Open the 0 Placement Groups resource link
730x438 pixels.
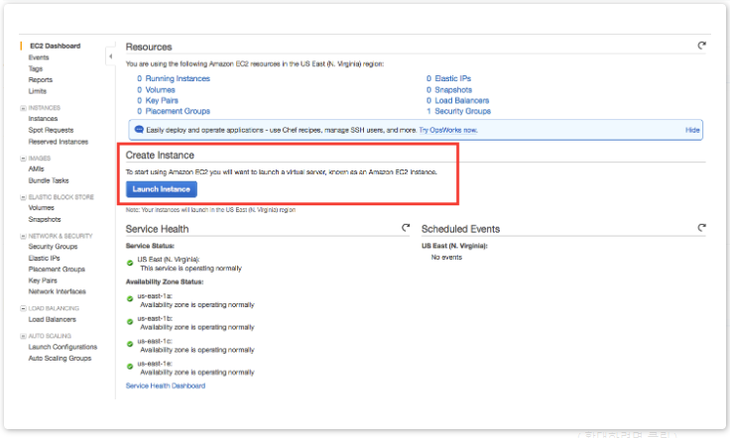[x=174, y=111]
